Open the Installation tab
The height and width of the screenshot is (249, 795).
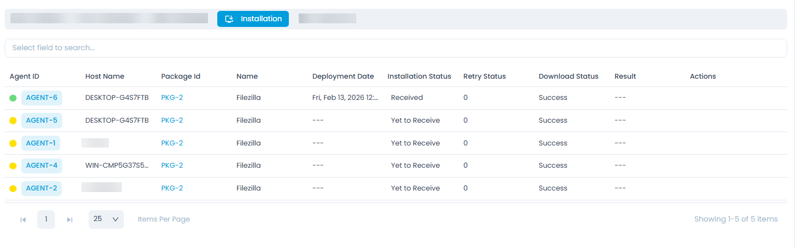tap(253, 19)
